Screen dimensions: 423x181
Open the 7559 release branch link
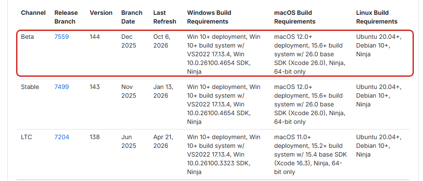[61, 37]
